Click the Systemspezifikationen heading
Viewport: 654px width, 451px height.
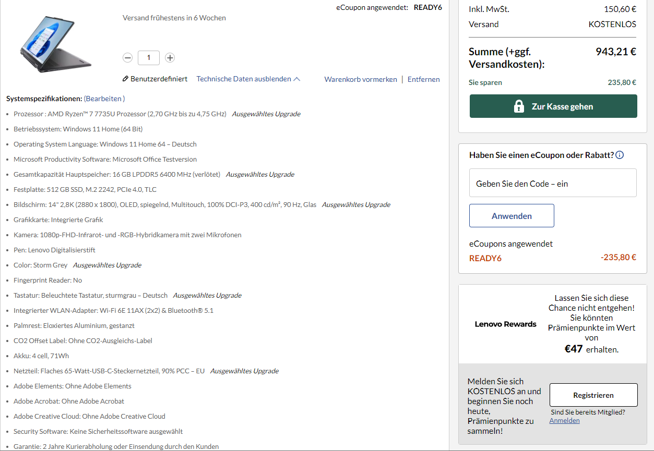point(44,99)
